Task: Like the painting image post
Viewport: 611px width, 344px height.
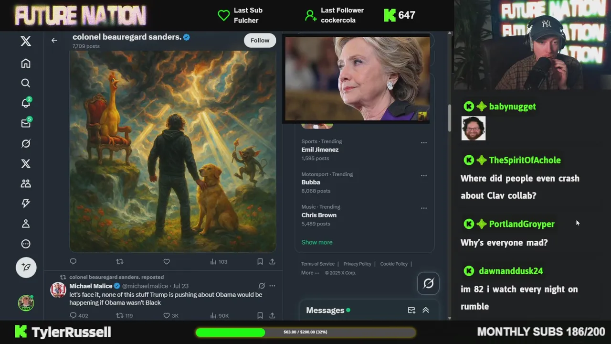Action: [167, 261]
